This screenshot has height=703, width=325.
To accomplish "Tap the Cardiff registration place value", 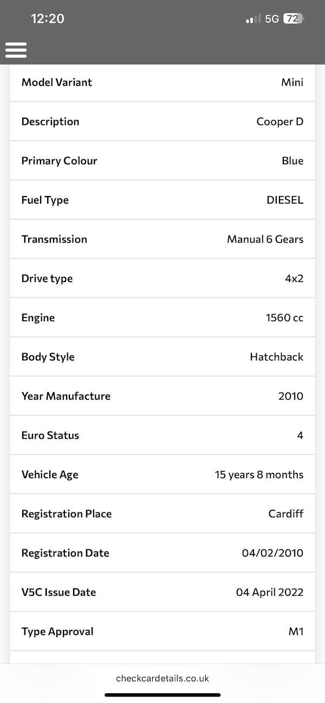I will point(285,514).
